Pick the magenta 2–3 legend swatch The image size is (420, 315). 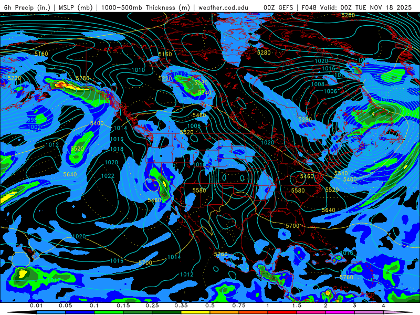pyautogui.click(x=340, y=312)
